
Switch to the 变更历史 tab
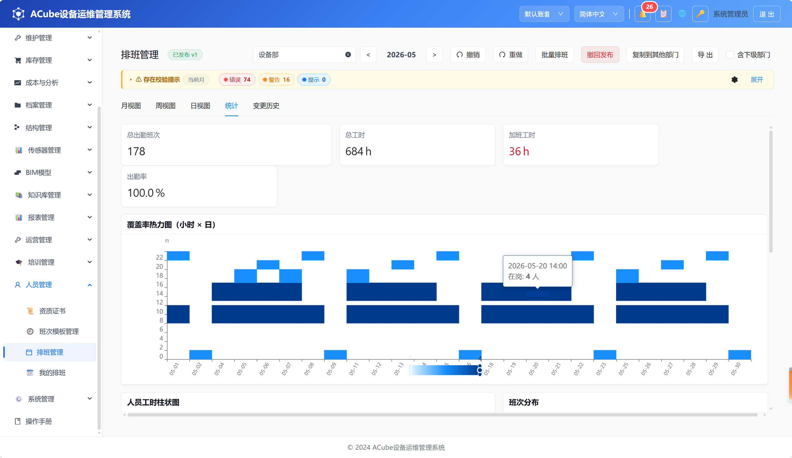click(x=266, y=105)
